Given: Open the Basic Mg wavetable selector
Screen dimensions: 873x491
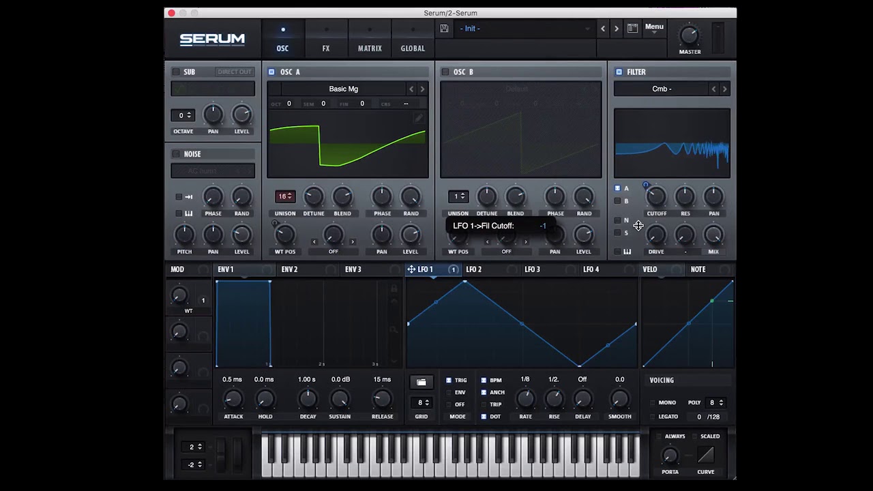Looking at the screenshot, I should (343, 89).
